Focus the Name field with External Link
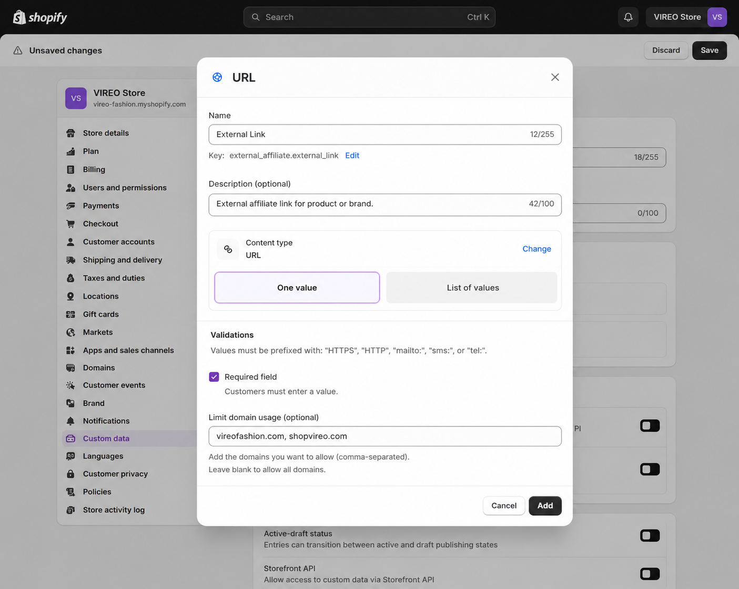This screenshot has height=589, width=739. 385,135
